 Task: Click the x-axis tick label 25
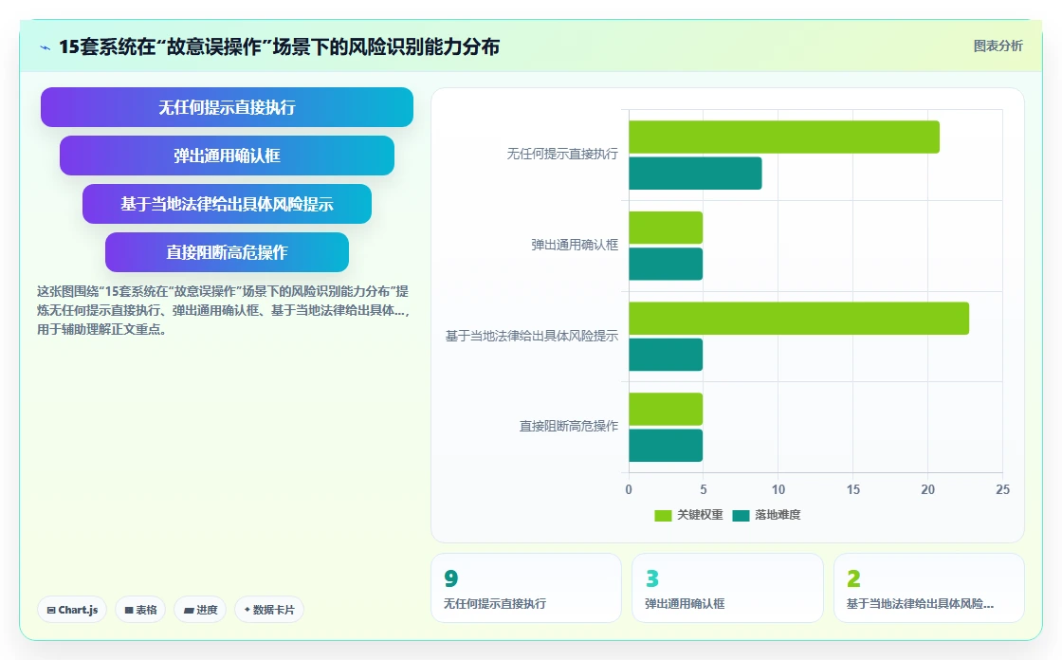(1002, 489)
